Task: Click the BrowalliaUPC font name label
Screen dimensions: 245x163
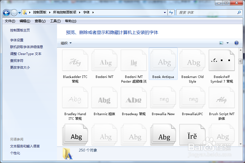Action: tap(192, 114)
